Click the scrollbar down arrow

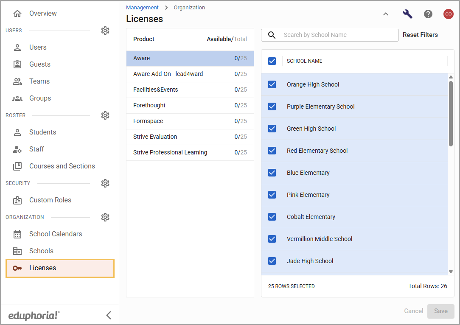pos(451,272)
